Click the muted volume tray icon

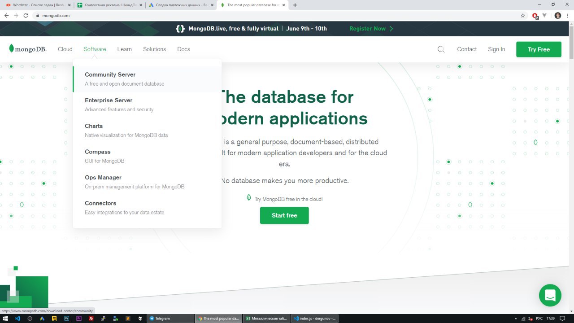pos(531,319)
